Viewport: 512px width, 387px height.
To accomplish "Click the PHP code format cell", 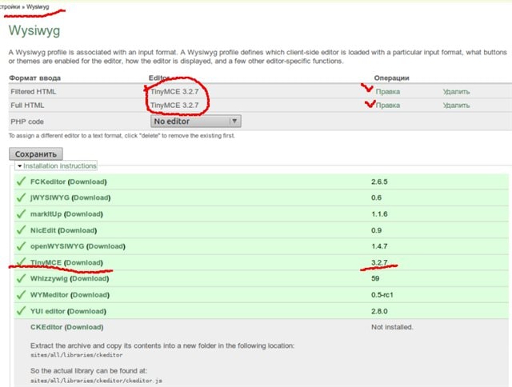I will pos(27,122).
